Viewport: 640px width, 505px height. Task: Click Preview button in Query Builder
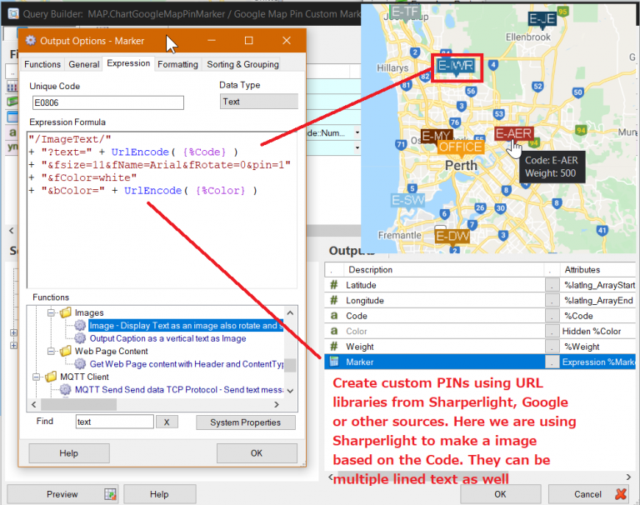62,494
